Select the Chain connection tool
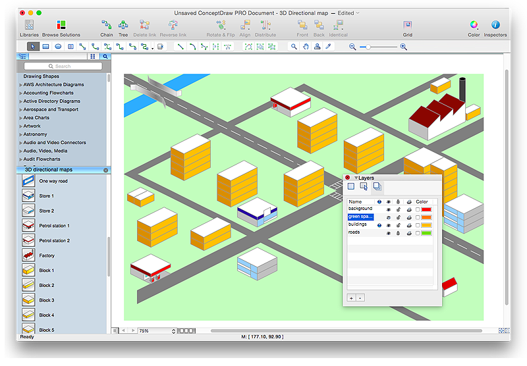The height and width of the screenshot is (366, 527). 107,25
